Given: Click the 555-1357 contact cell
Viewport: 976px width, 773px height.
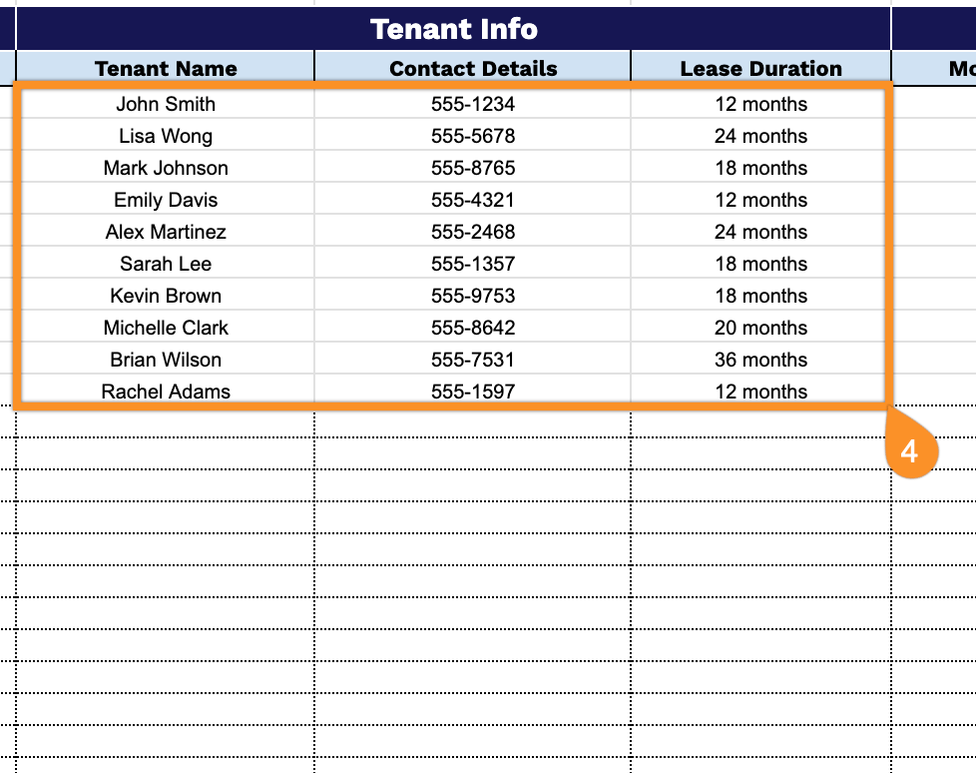Looking at the screenshot, I should (473, 264).
